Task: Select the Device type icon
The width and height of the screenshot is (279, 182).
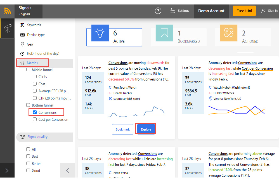Action: (x=22, y=35)
